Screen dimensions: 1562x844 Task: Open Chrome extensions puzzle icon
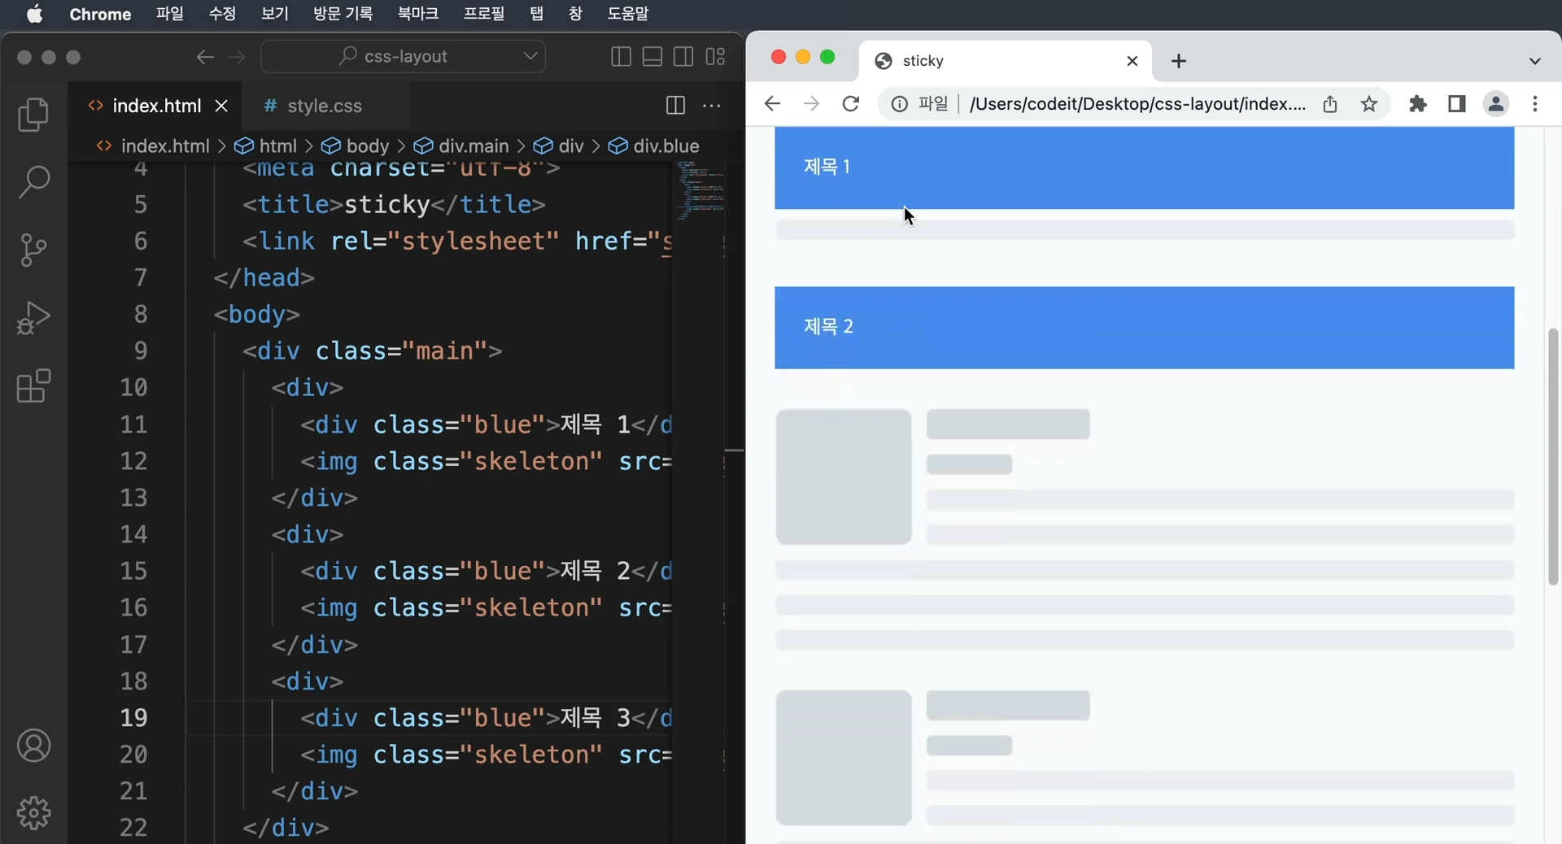click(x=1418, y=104)
